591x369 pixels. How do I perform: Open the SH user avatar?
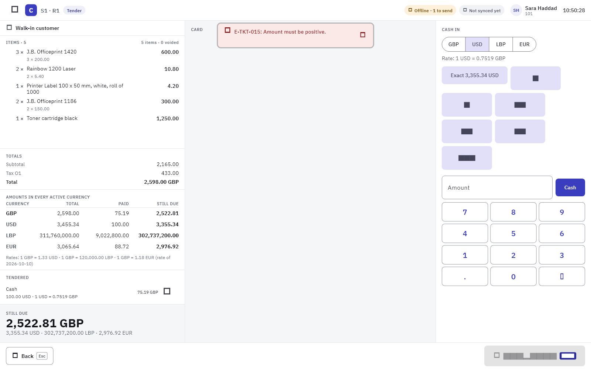516,10
